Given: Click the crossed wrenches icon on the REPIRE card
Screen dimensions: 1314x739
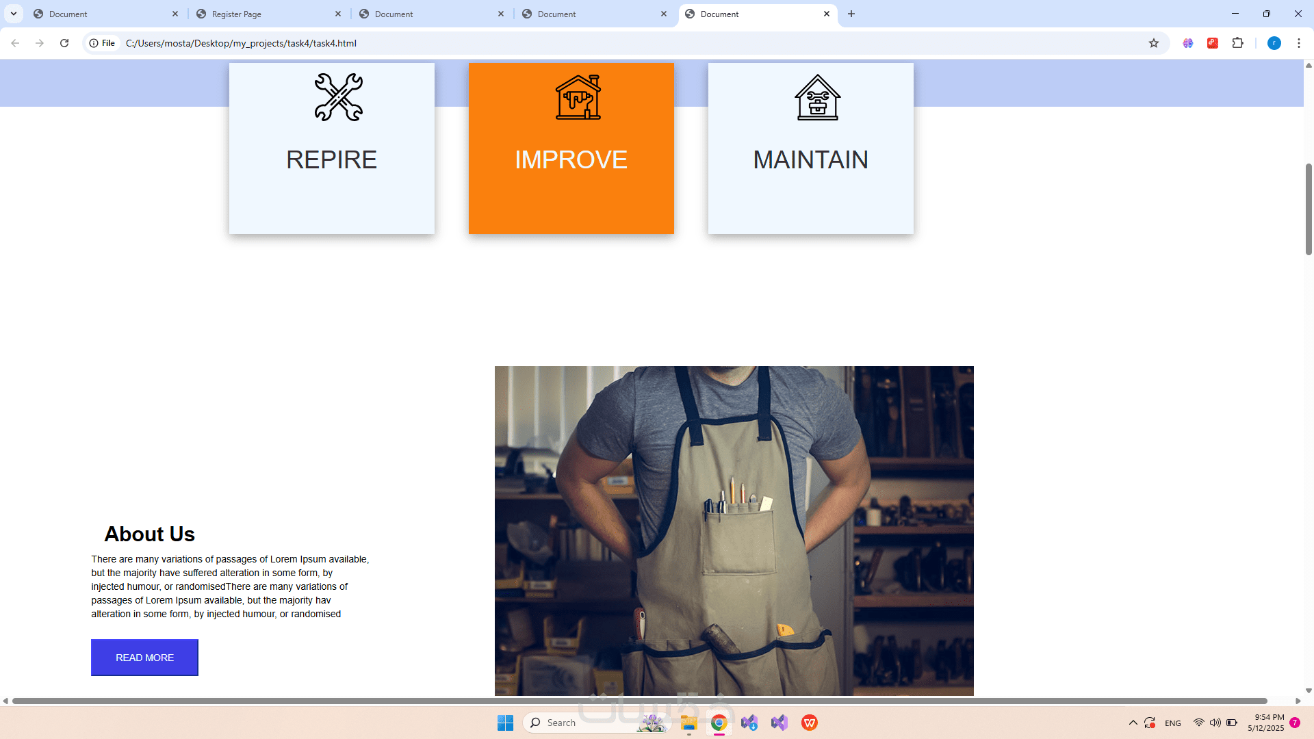Looking at the screenshot, I should (338, 97).
